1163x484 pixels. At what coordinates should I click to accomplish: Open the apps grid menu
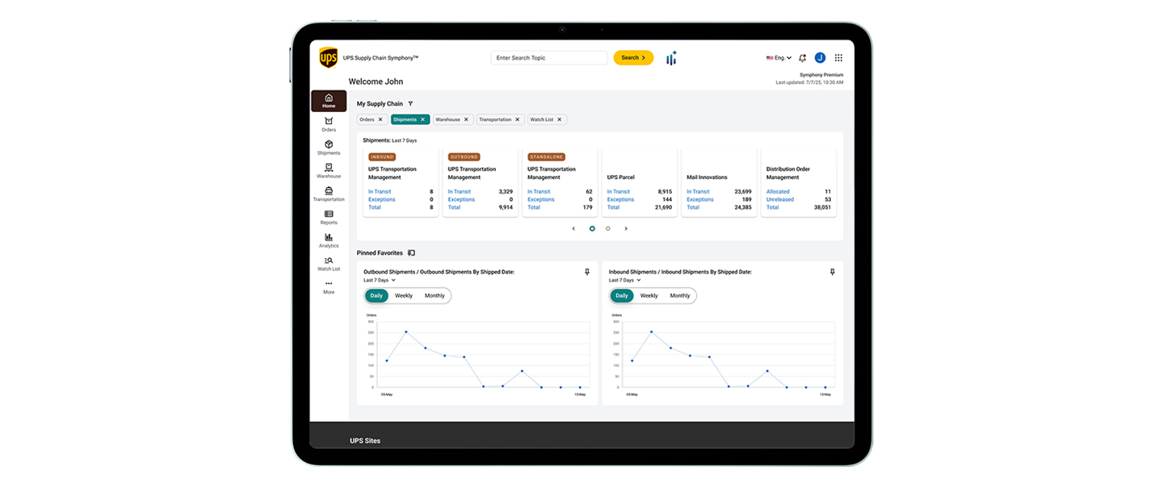838,58
